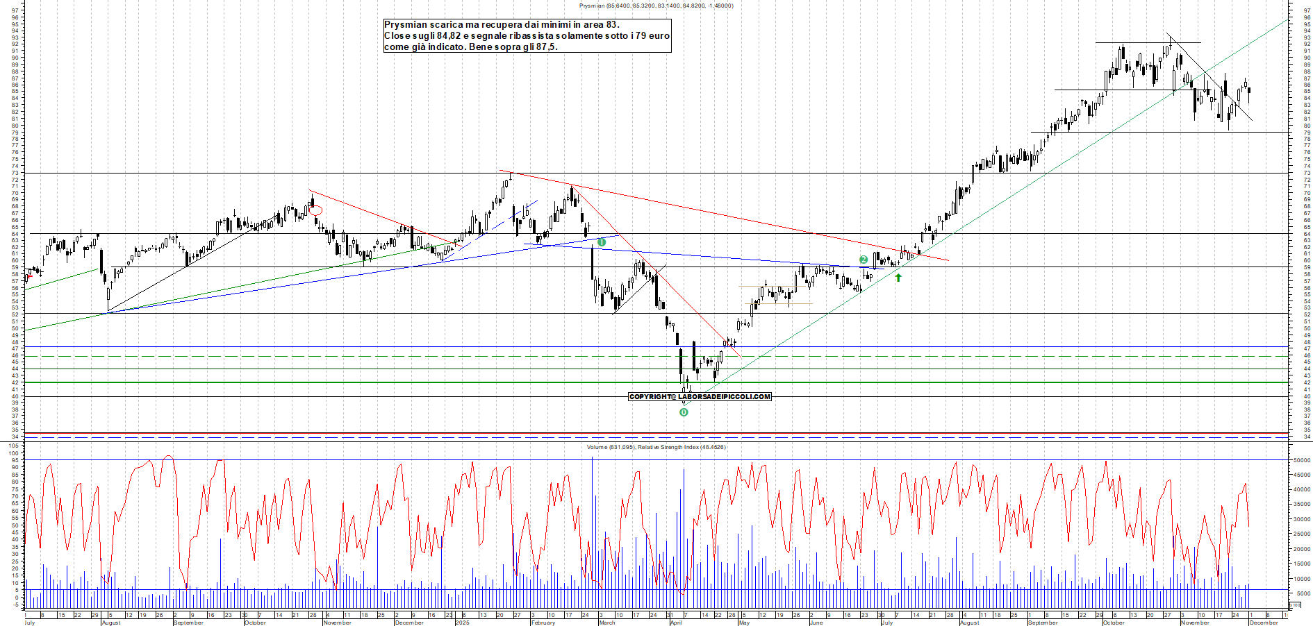Image resolution: width=1313 pixels, height=626 pixels.
Task: Click the Prysmian quote title at the top
Action: 656,5
